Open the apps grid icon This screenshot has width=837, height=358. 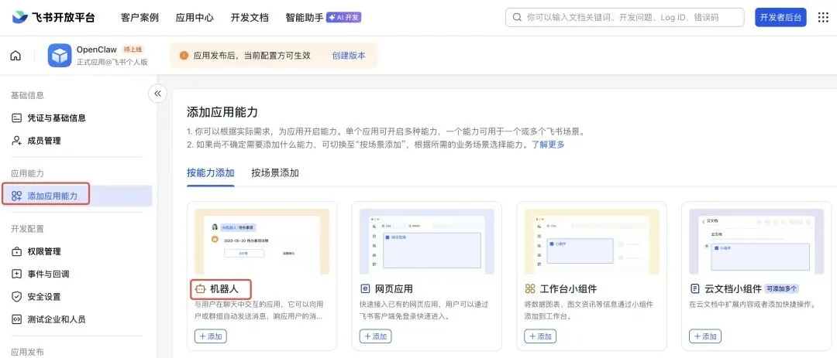pos(823,18)
